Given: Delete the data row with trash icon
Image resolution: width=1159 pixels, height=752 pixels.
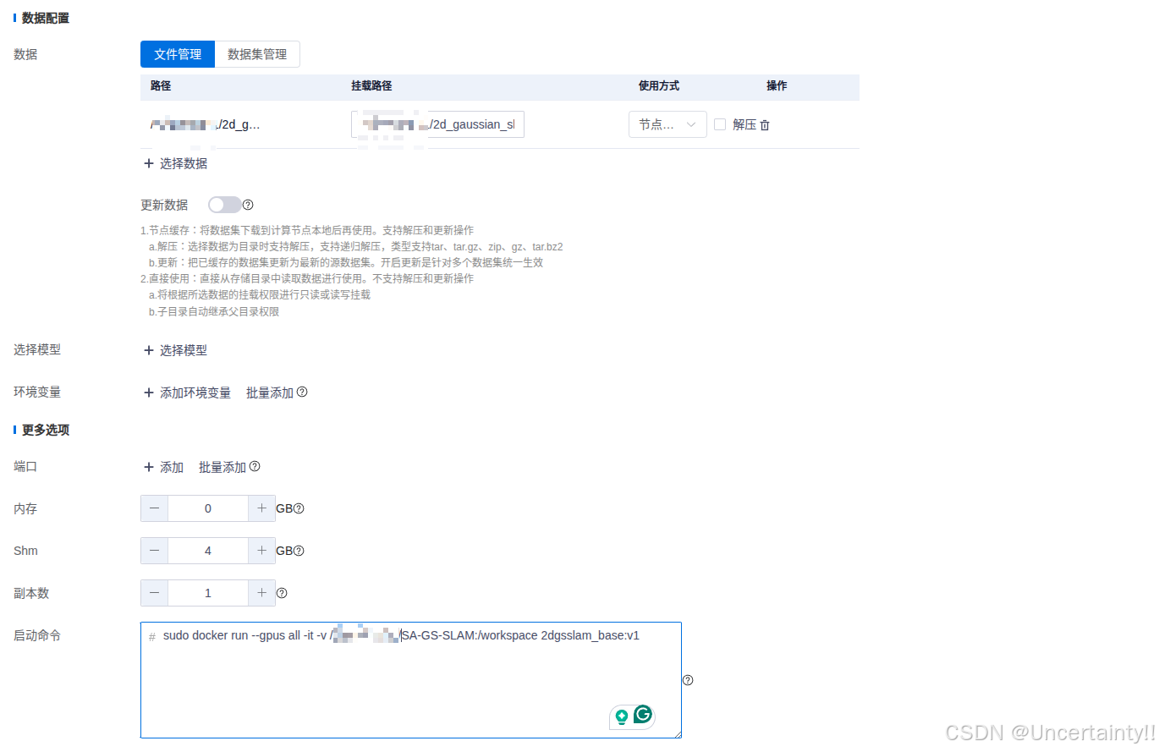Looking at the screenshot, I should pyautogui.click(x=765, y=125).
